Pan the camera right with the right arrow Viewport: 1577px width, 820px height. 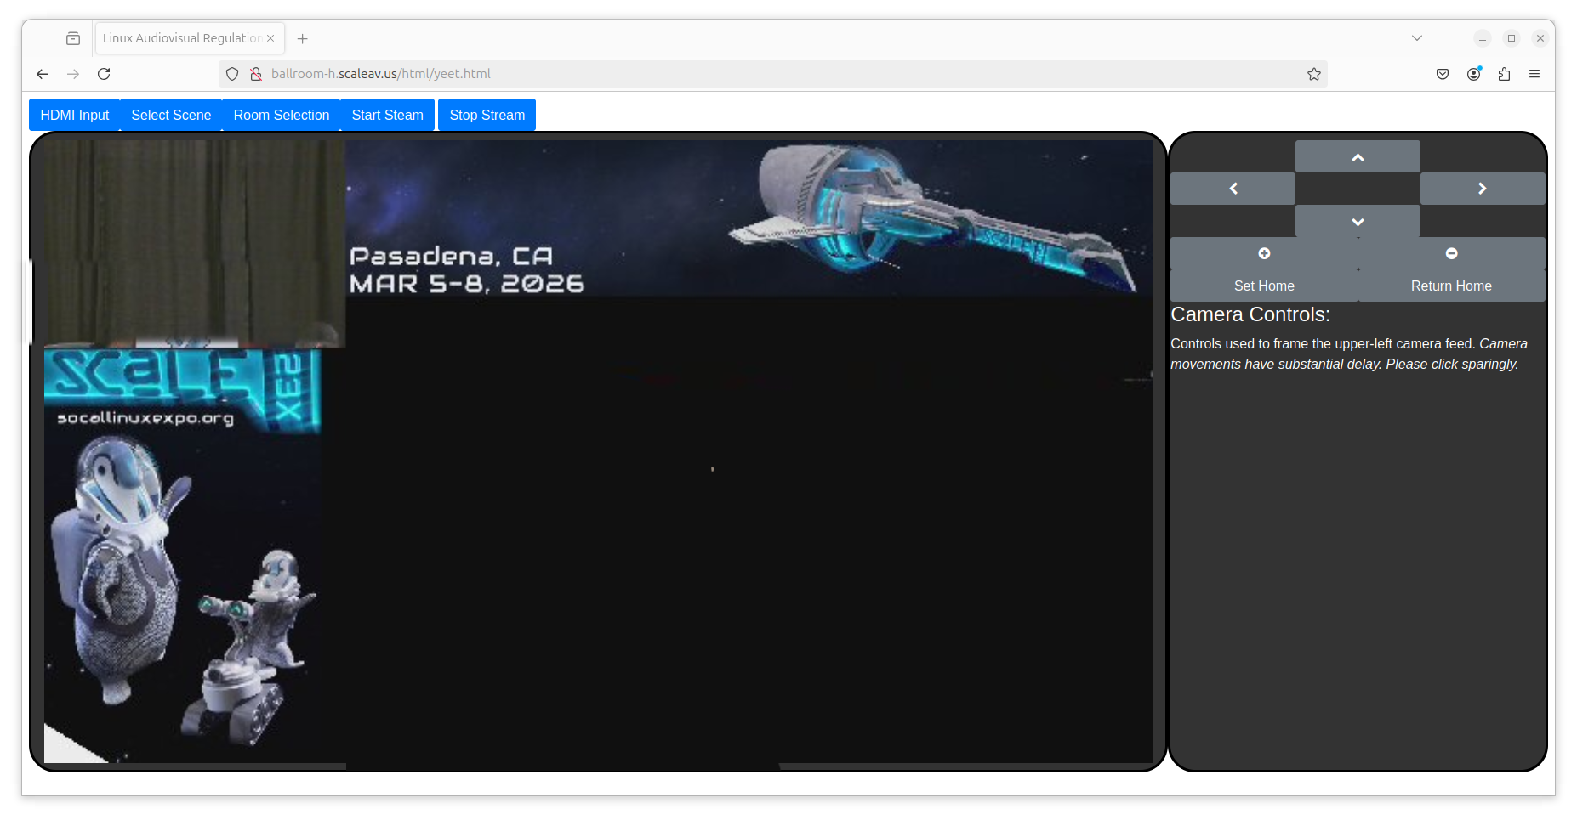1483,189
